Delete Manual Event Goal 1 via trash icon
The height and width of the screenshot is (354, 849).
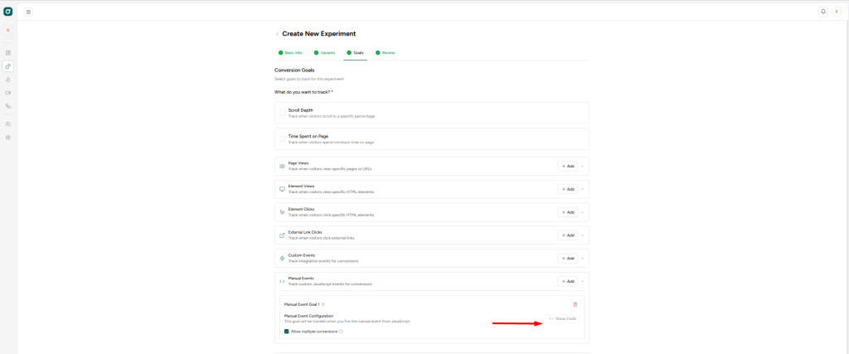coord(575,304)
